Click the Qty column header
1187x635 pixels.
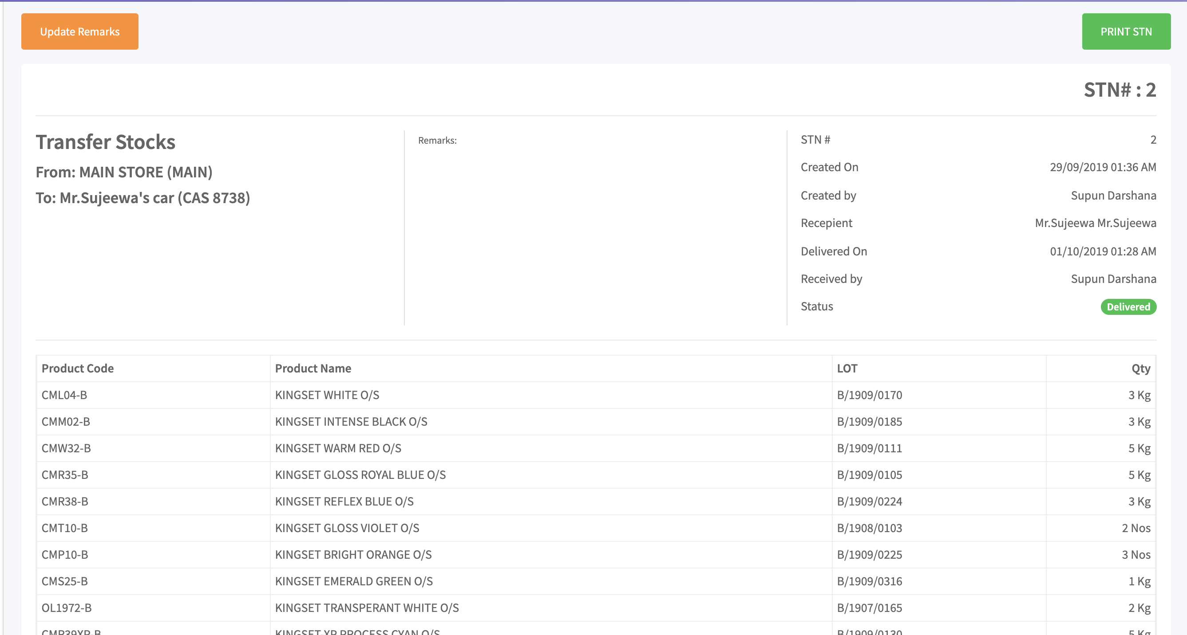point(1140,368)
